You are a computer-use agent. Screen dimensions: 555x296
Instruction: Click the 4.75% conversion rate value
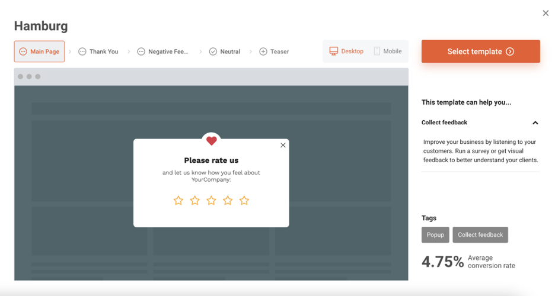(442, 262)
